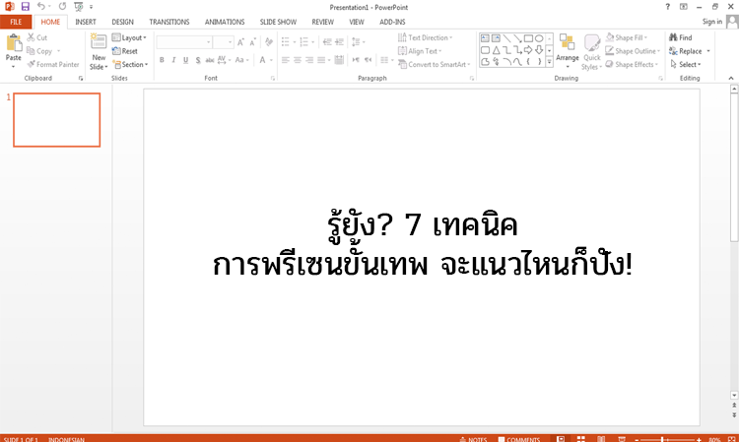Click Convert to SmartArt
The width and height of the screenshot is (739, 442).
pos(435,65)
